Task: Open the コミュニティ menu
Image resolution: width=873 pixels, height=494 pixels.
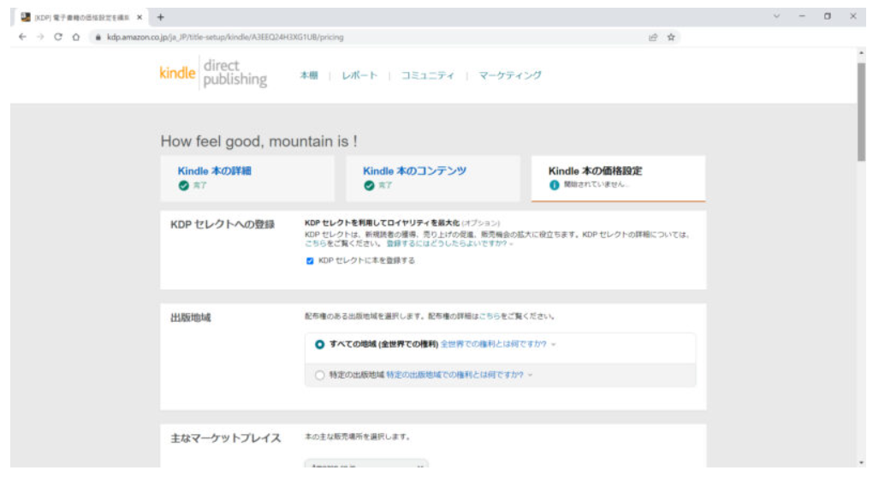Action: [x=428, y=75]
